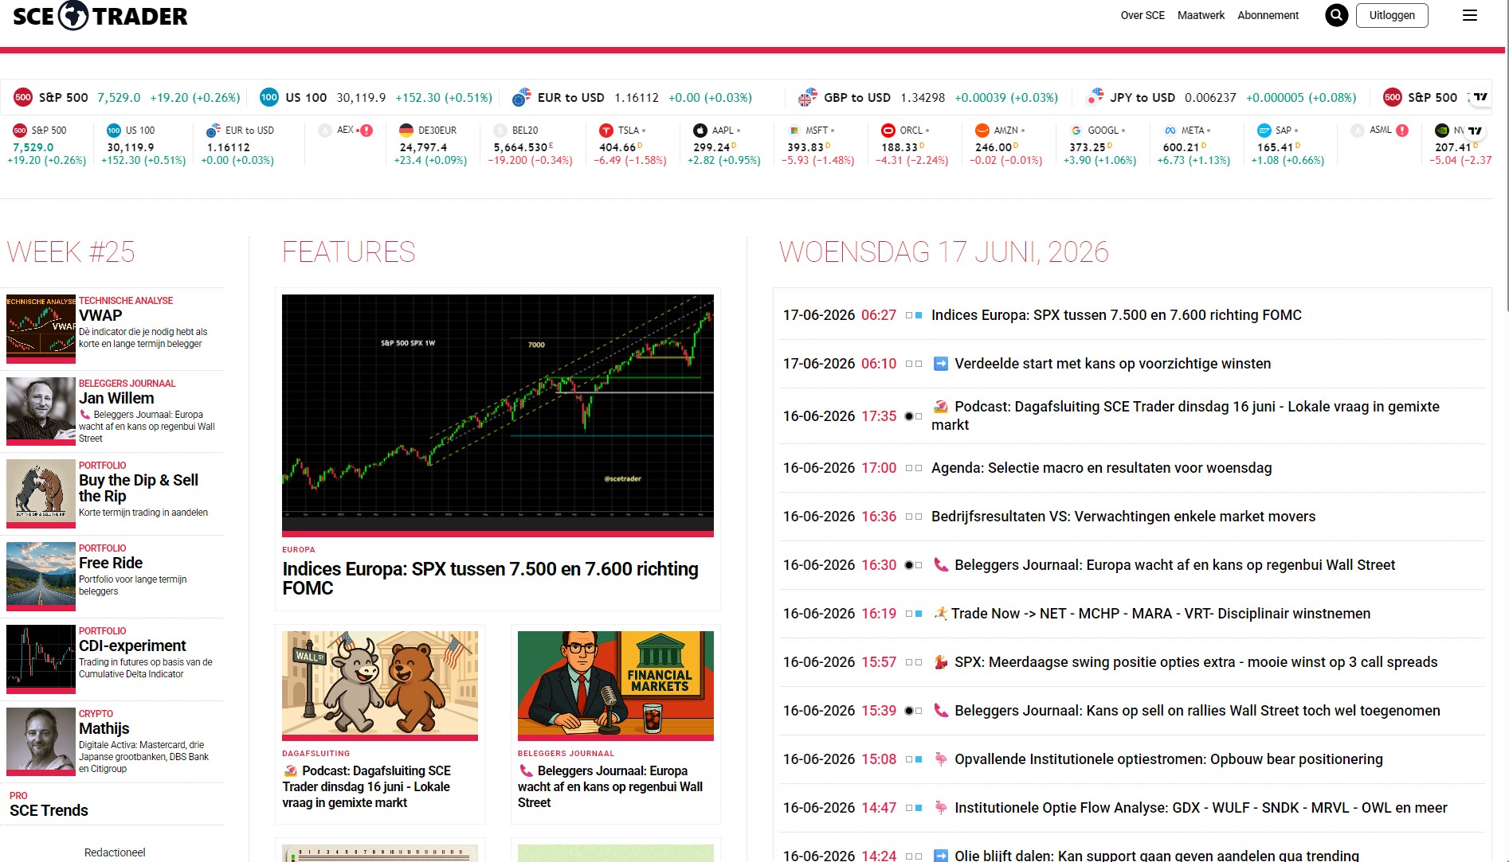This screenshot has height=862, width=1509.
Task: Click the Mathijs portrait thumbnail
Action: 41,740
